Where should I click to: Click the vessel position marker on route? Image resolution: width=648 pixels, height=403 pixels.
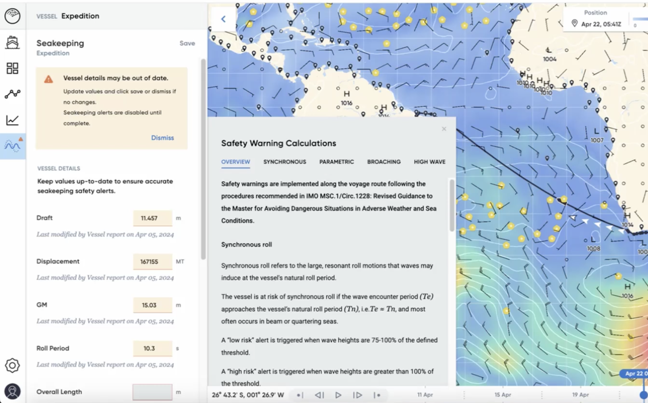point(562,201)
